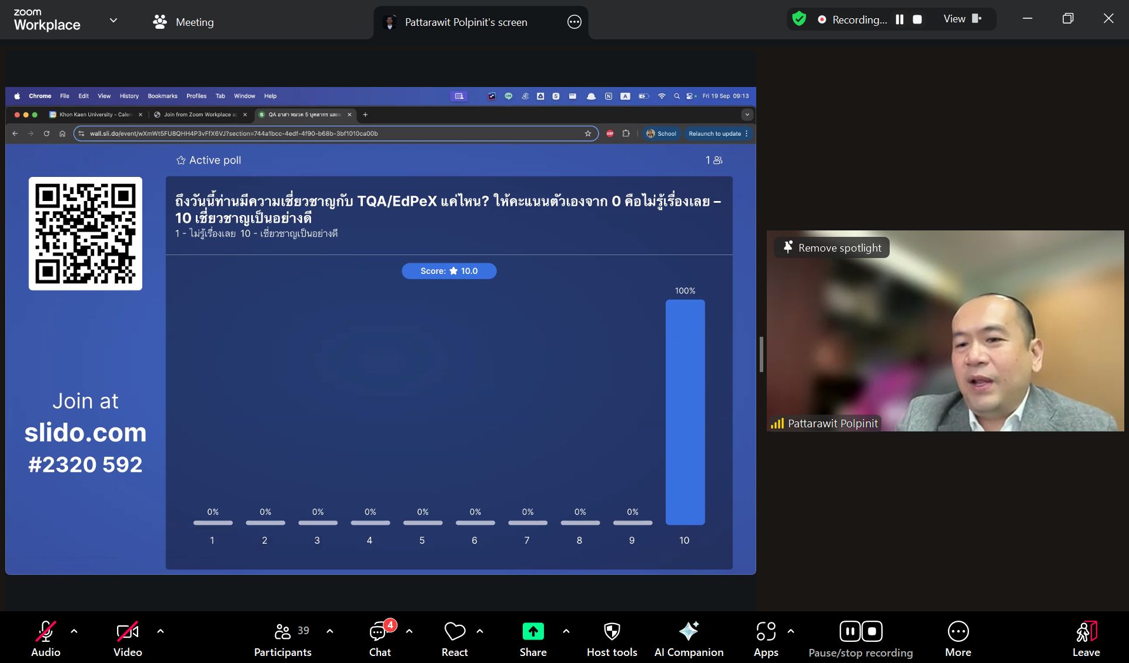Screen dimensions: 1129x663
Task: Click the green Share screen button
Action: coord(533,632)
